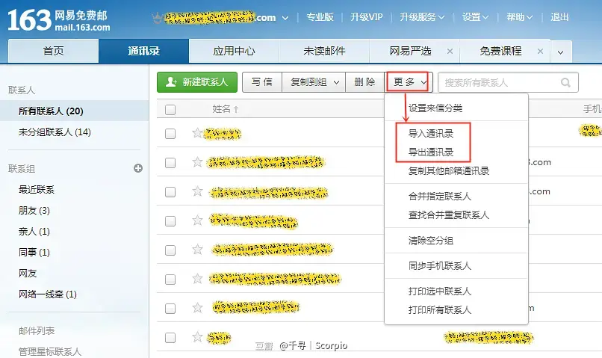Image resolution: width=602 pixels, height=358 pixels.
Task: Open the 帮助 dropdown
Action: [x=519, y=17]
